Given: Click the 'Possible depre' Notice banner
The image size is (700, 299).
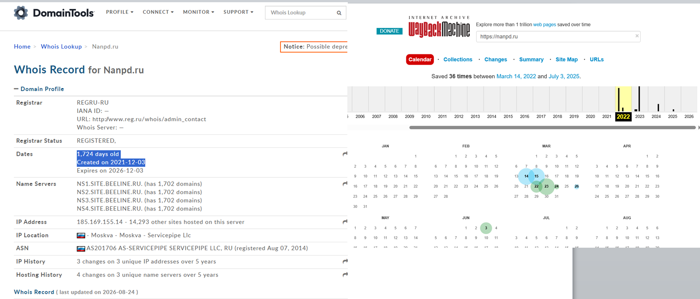Looking at the screenshot, I should [x=314, y=46].
